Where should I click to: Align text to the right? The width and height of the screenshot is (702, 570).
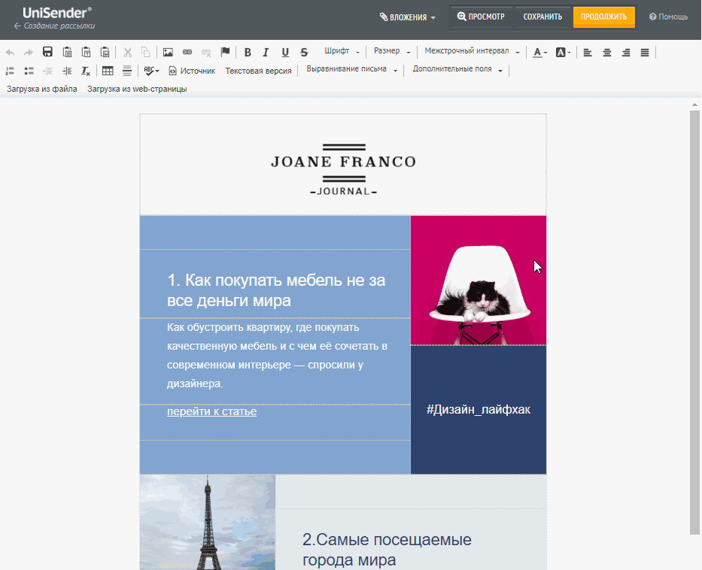626,53
